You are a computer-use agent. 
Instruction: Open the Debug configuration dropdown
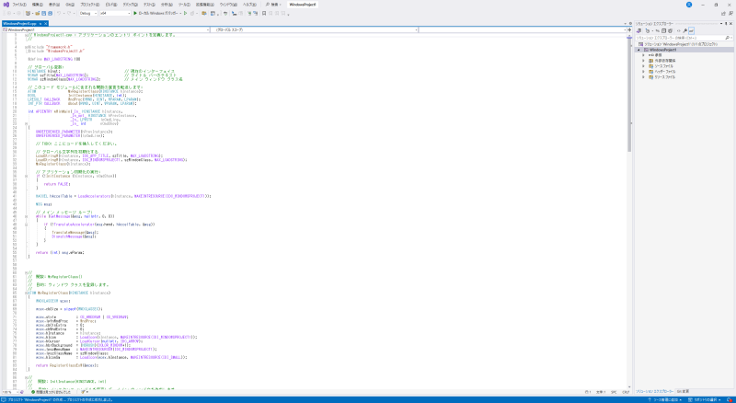(87, 13)
